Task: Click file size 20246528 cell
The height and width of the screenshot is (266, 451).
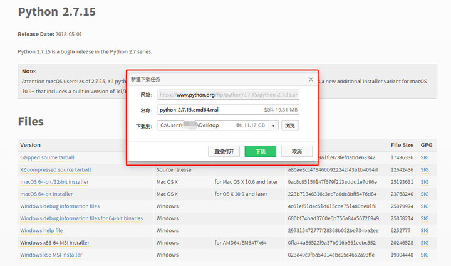Action: pyautogui.click(x=402, y=243)
